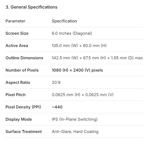Click the 135.0 mm × 60.0 mm value
The width and height of the screenshot is (163, 145).
[x=79, y=46]
